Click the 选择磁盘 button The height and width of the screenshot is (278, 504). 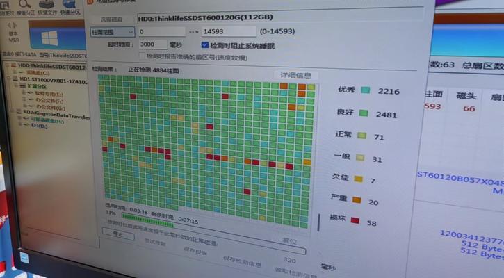tap(111, 19)
